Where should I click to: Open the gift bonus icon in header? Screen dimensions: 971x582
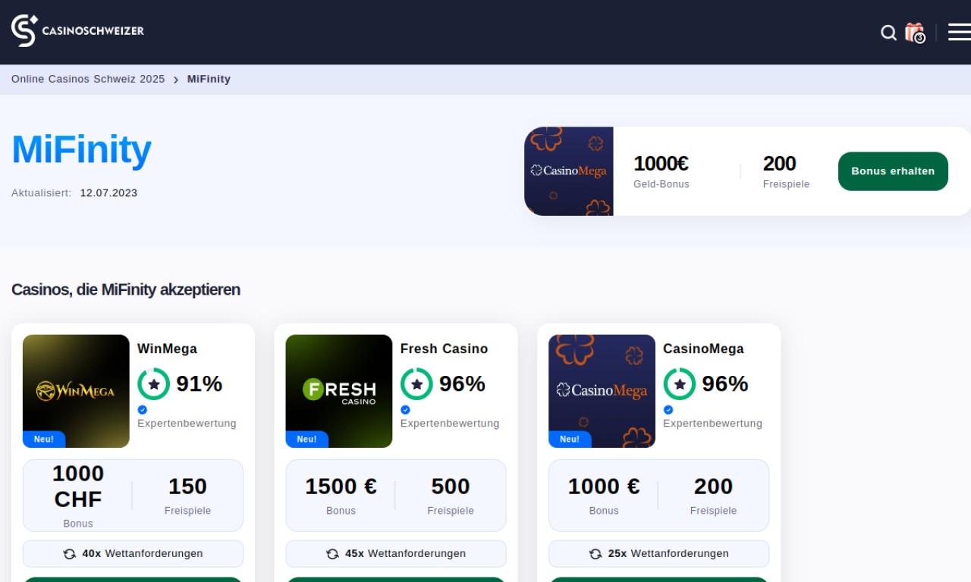pyautogui.click(x=915, y=33)
